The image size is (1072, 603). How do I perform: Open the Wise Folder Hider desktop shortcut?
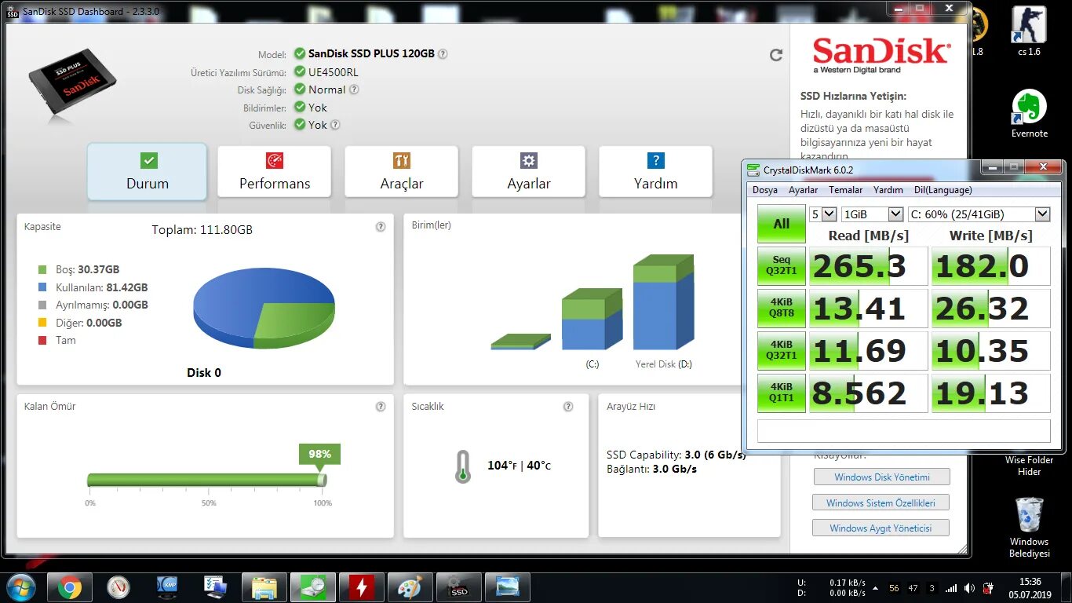coord(1029,466)
